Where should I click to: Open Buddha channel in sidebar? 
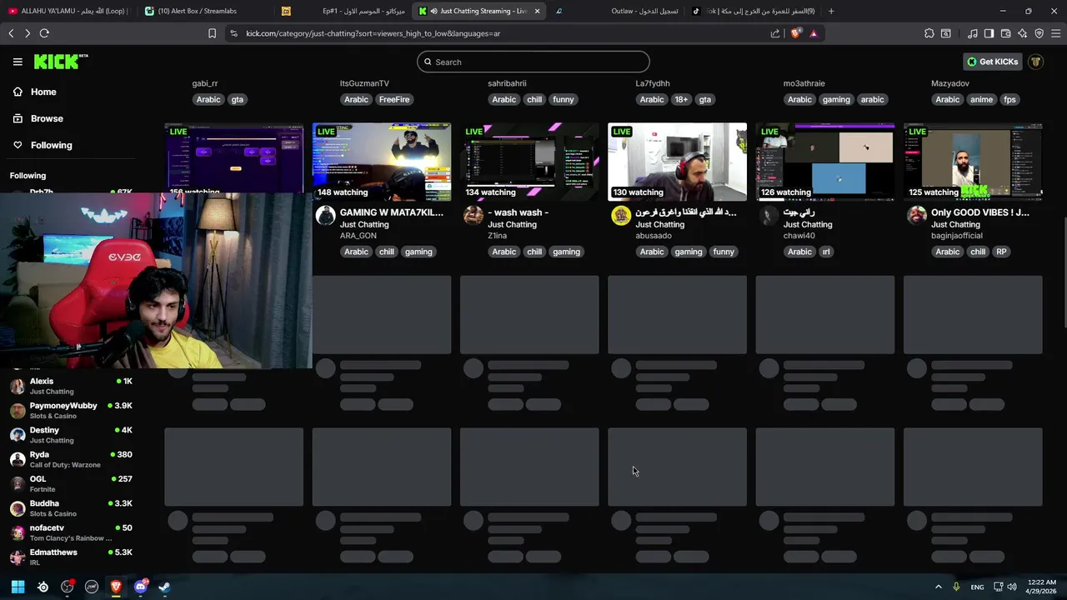[x=71, y=508]
